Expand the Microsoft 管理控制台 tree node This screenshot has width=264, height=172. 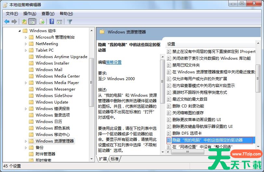pyautogui.click(x=26, y=37)
